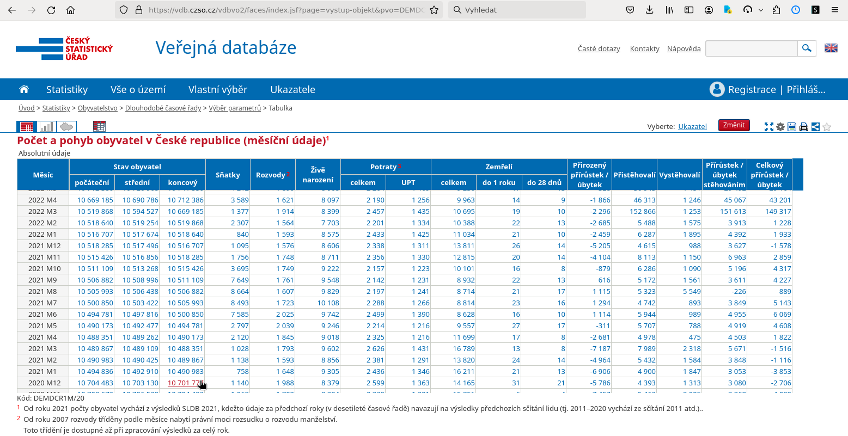848x436 pixels.
Task: Click Přistěhovalí value 152 866 for 2022 M3
Action: tap(643, 211)
